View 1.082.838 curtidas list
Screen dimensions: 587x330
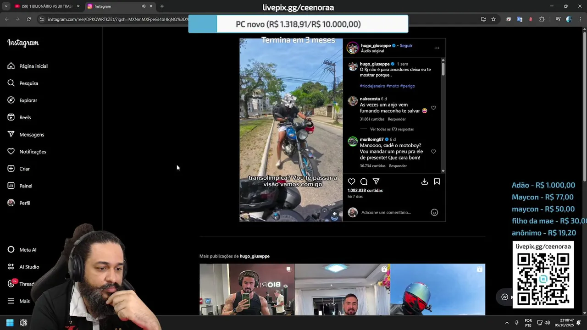click(365, 191)
